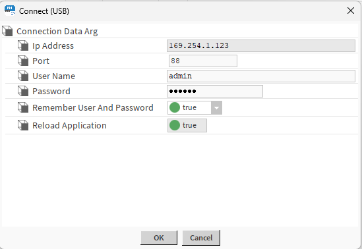Click the cube icon next to User Name

tap(23, 76)
